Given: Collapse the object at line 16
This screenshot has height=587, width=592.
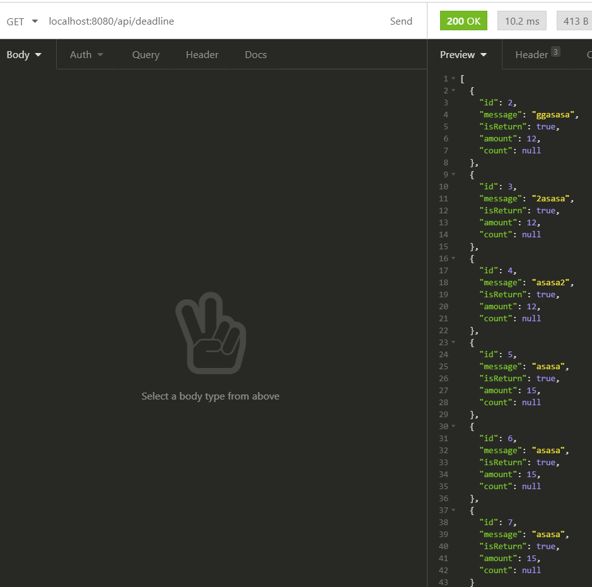Looking at the screenshot, I should point(453,258).
